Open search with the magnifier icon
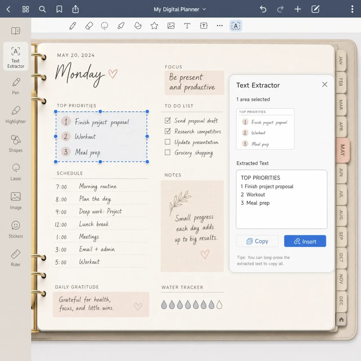 point(42,9)
